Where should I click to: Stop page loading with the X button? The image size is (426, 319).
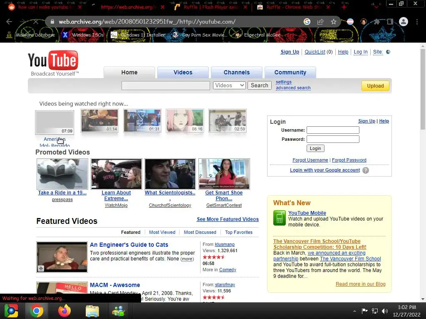coord(36,22)
